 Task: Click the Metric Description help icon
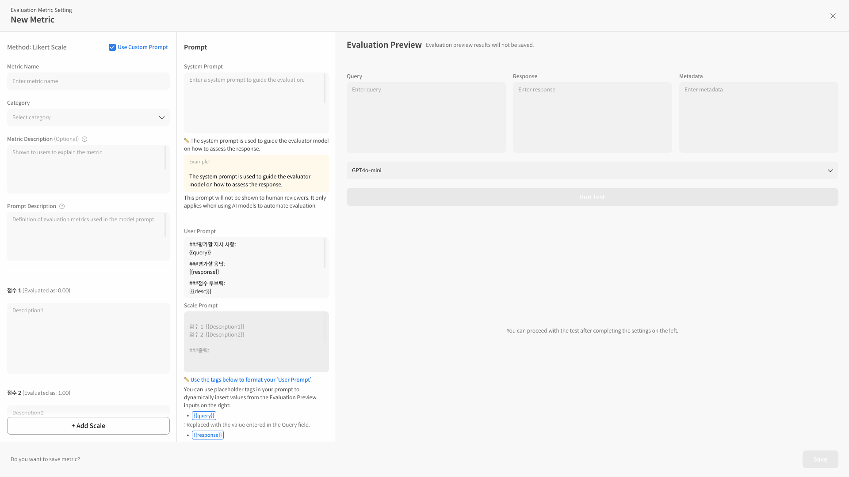84,139
